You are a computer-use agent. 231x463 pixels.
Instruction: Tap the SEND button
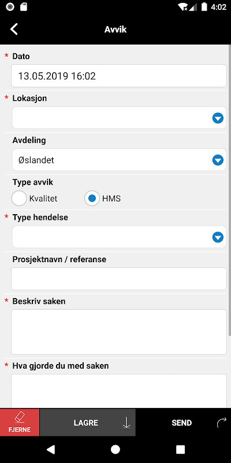click(183, 422)
